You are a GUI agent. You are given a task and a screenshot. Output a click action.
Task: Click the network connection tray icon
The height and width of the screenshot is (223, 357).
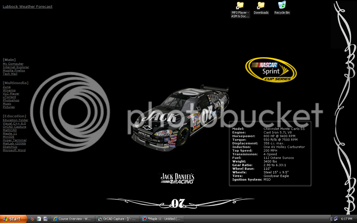(336, 219)
